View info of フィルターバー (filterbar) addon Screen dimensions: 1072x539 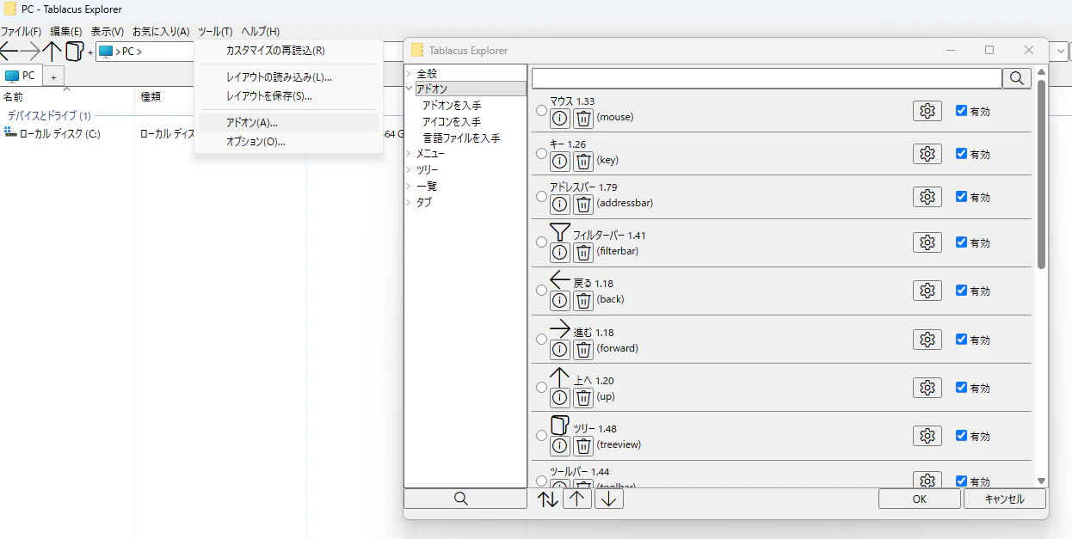pyautogui.click(x=559, y=252)
